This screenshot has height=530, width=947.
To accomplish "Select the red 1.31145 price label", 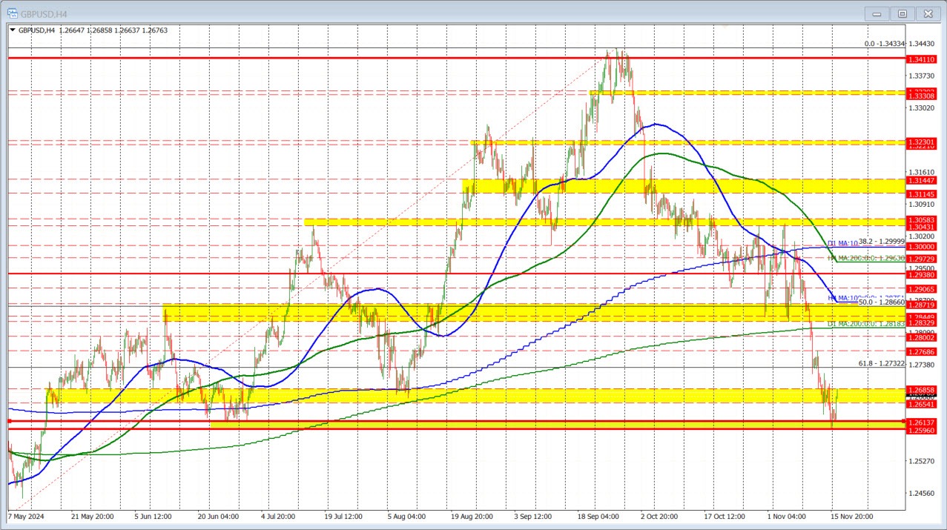I will pyautogui.click(x=923, y=193).
